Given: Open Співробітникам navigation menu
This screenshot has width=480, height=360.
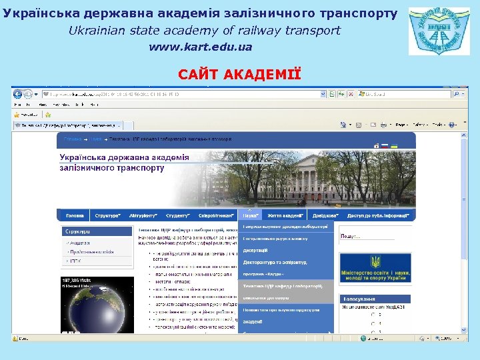Looking at the screenshot, I should (x=216, y=216).
